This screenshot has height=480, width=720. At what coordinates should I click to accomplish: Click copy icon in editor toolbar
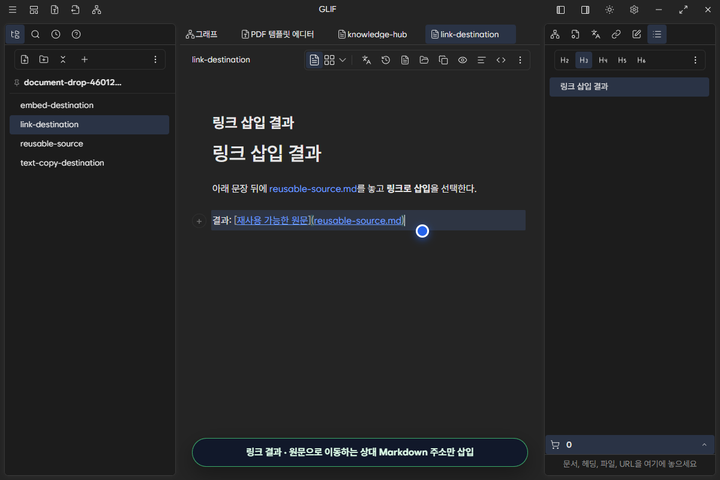tap(443, 60)
